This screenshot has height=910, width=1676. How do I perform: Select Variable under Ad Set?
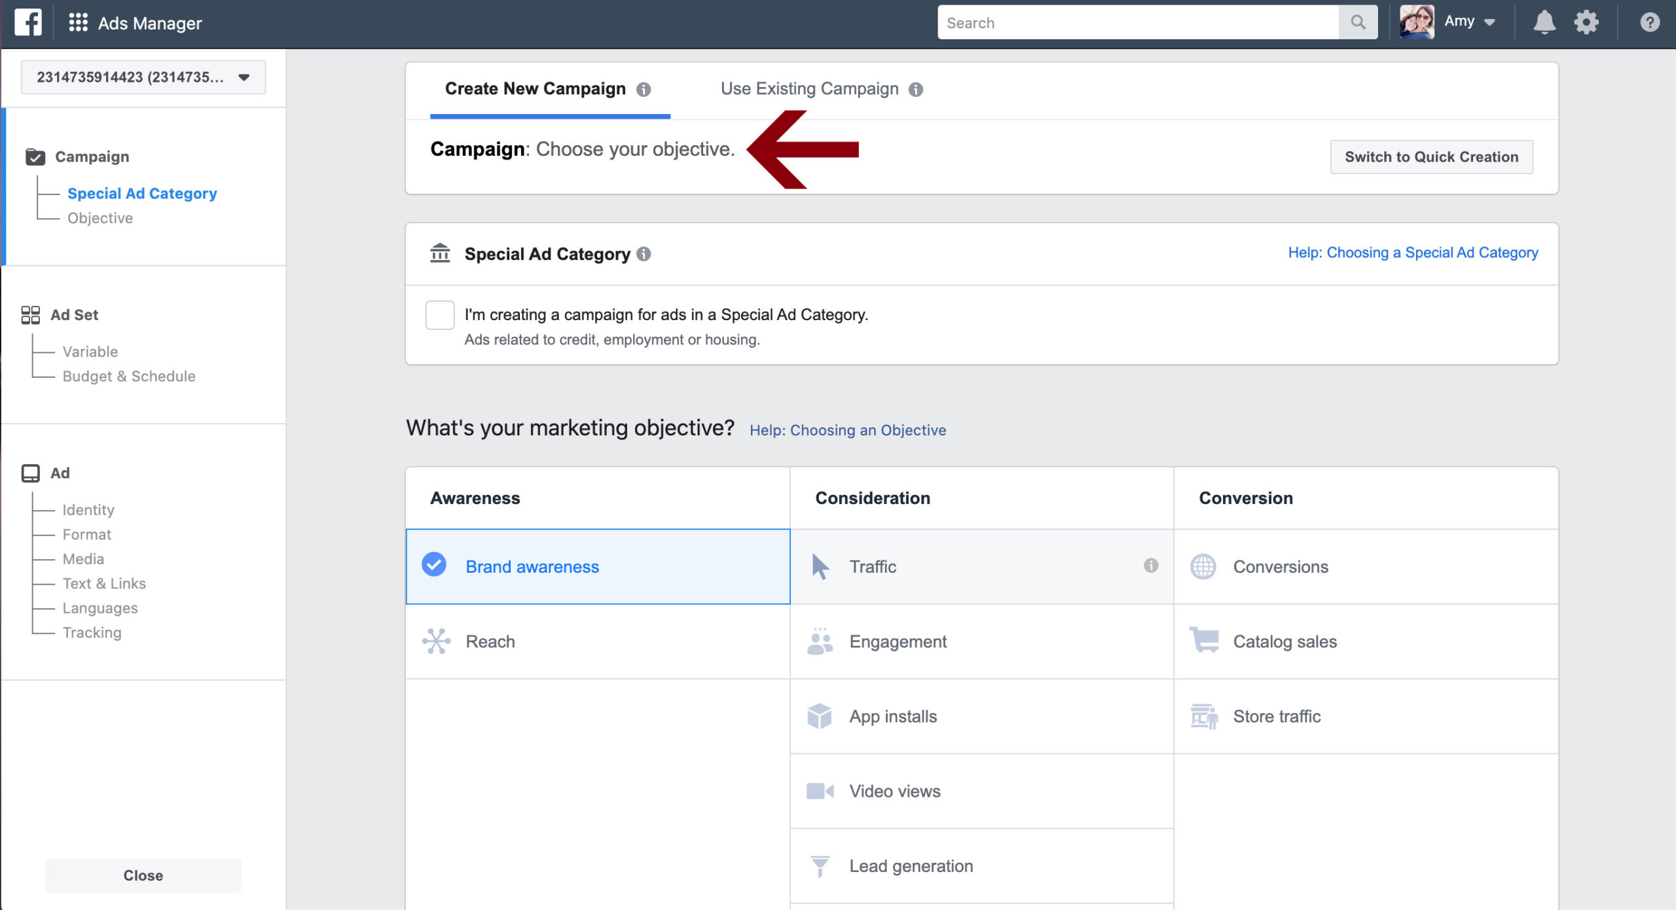point(90,352)
